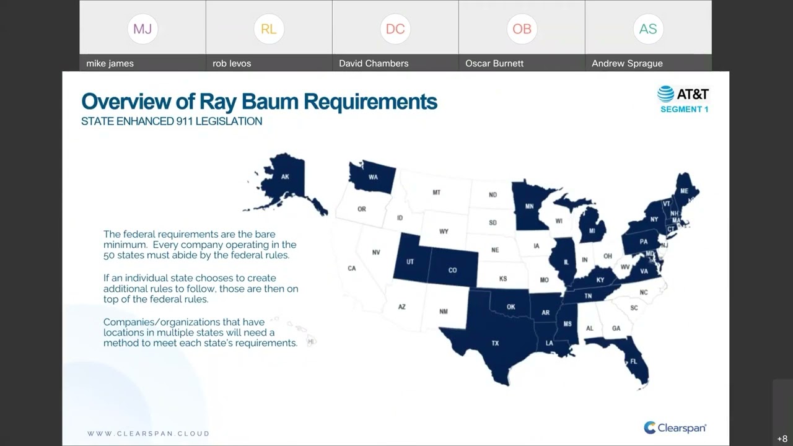Click the DC avatar circle
793x446 pixels.
pyautogui.click(x=395, y=28)
